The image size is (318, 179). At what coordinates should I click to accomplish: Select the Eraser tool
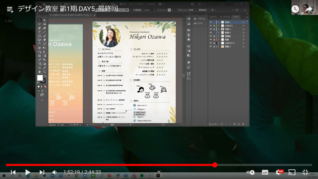(x=45, y=40)
